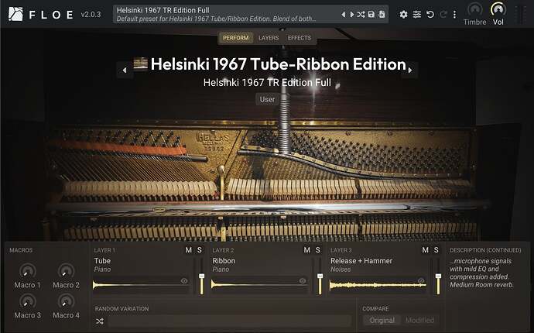Viewport: 534px width, 333px height.
Task: Toggle eye icon on Ribbon waveform
Action: coord(303,281)
